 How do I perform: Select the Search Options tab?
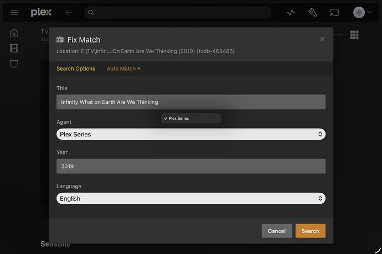point(76,68)
